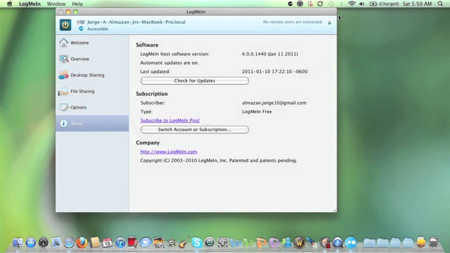Screen dimensions: 450x253
Task: Open iChat from the dock
Action: (146, 242)
